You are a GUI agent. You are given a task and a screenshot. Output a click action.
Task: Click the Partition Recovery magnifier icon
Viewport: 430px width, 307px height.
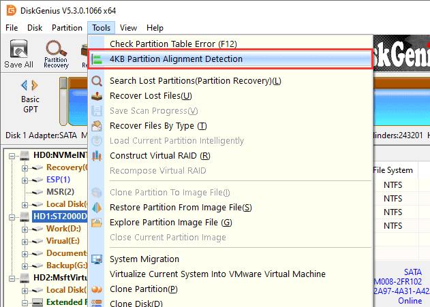coord(56,50)
